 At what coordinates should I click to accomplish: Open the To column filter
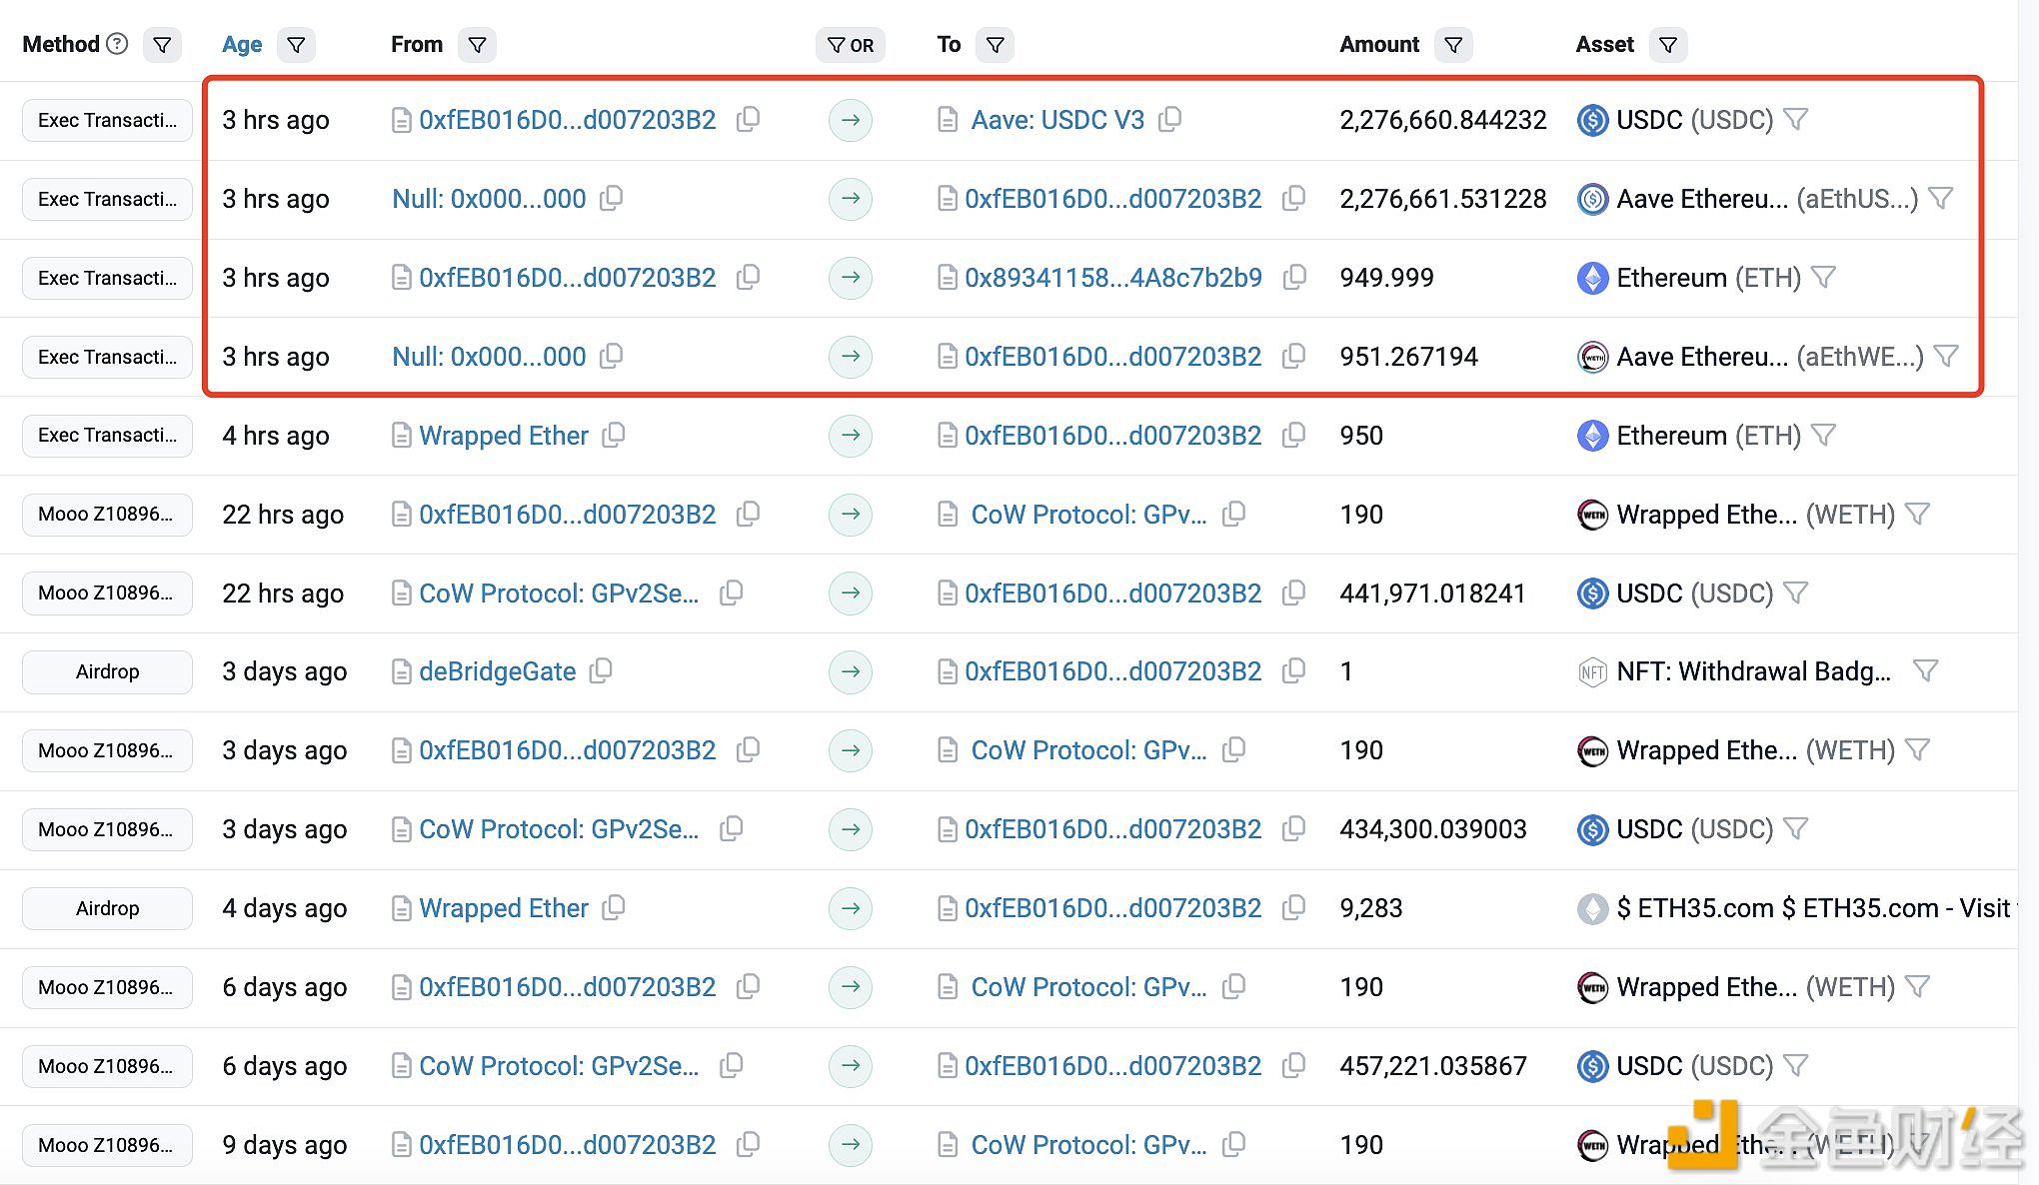point(995,45)
